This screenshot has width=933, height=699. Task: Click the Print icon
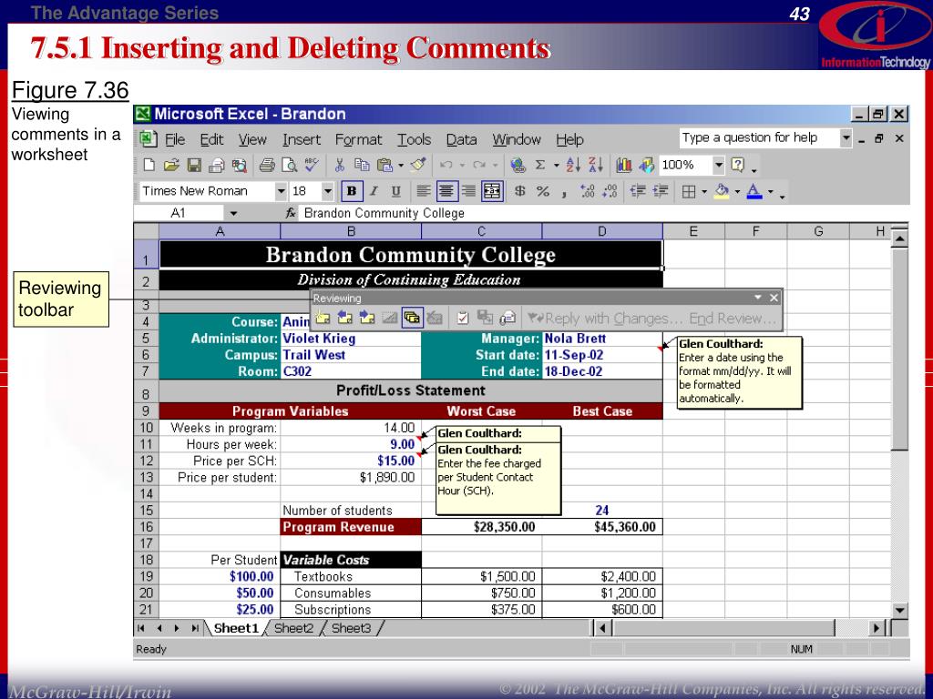pos(267,166)
